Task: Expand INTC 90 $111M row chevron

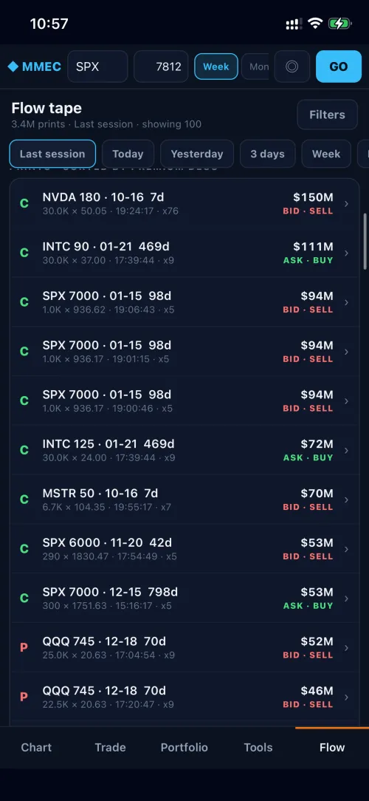Action: [347, 253]
